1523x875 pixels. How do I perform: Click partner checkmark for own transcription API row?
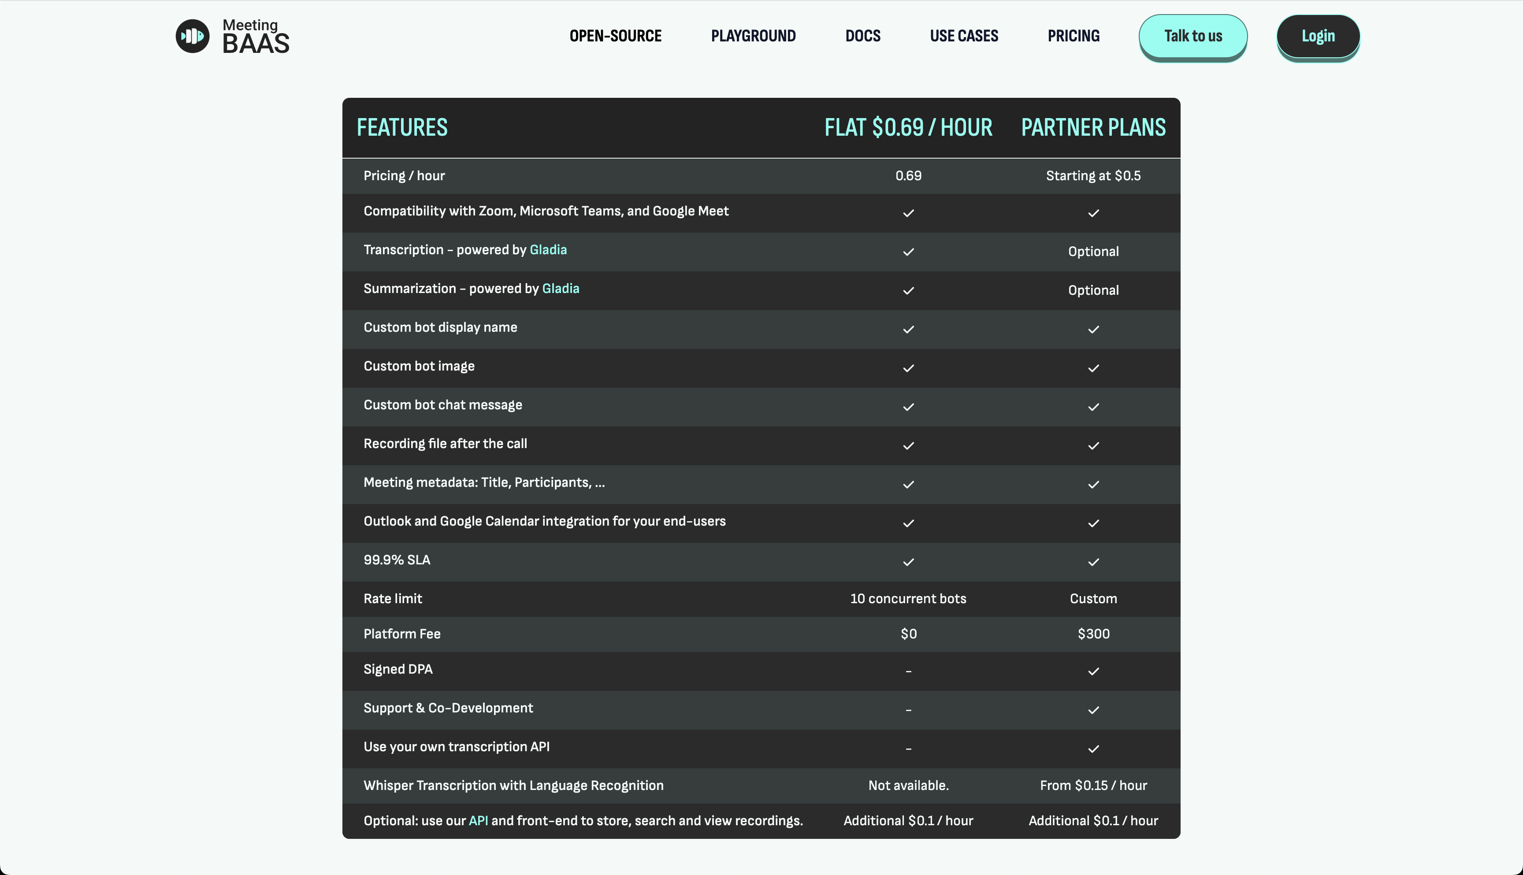(x=1093, y=749)
